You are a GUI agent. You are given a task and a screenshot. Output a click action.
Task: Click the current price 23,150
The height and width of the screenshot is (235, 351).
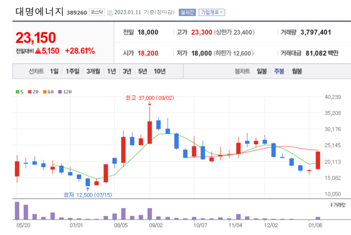point(36,38)
